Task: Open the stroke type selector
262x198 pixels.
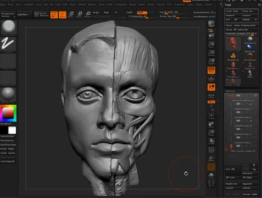Action: 8,44
